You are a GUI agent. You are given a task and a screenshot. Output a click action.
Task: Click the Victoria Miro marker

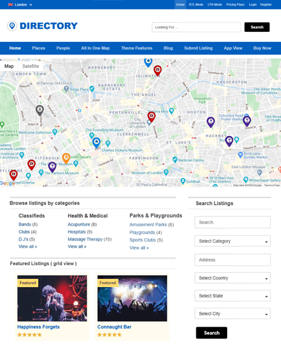tap(171, 110)
